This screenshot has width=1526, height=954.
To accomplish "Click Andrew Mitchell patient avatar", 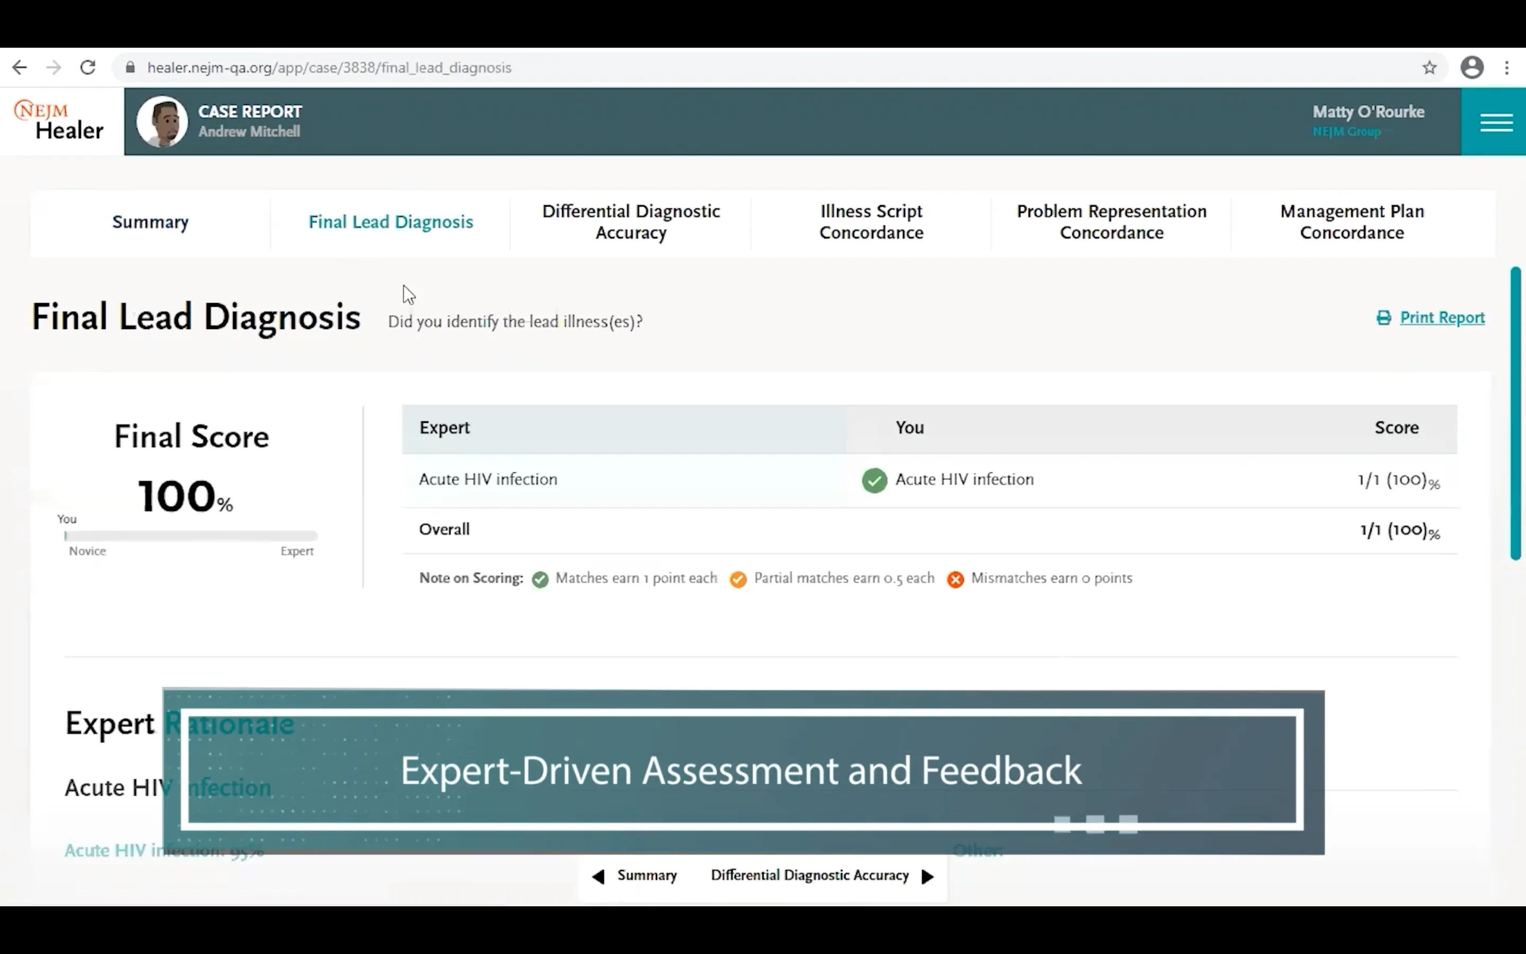I will pos(162,121).
